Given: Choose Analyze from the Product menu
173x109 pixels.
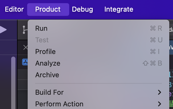Looking at the screenshot, I should (48, 63).
